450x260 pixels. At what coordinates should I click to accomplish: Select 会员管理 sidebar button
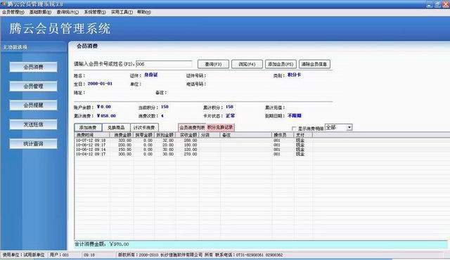tap(33, 86)
